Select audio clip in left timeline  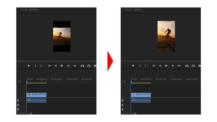pos(36,100)
